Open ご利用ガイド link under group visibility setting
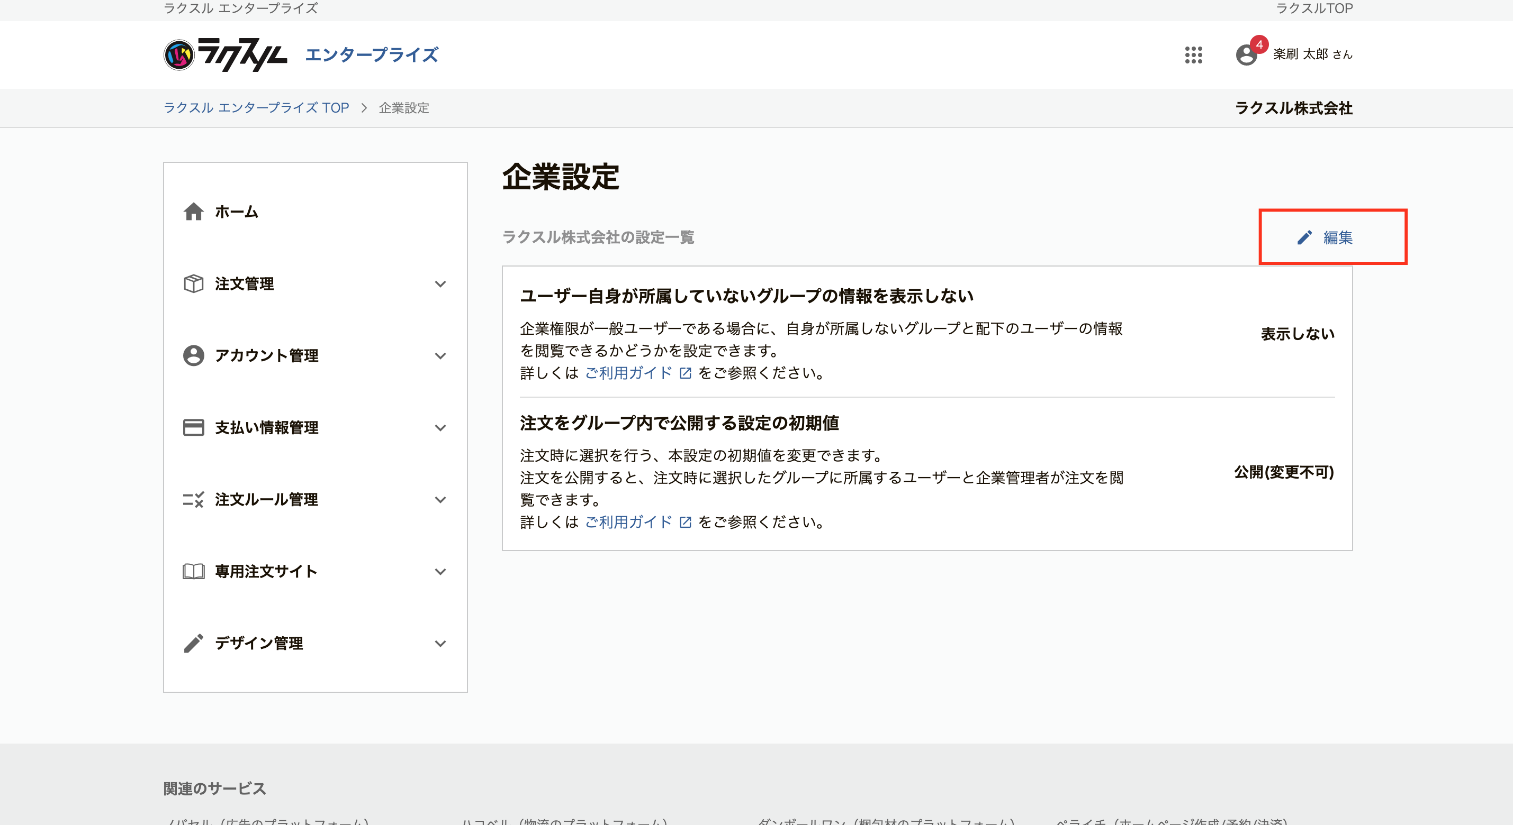The height and width of the screenshot is (825, 1513). (638, 373)
